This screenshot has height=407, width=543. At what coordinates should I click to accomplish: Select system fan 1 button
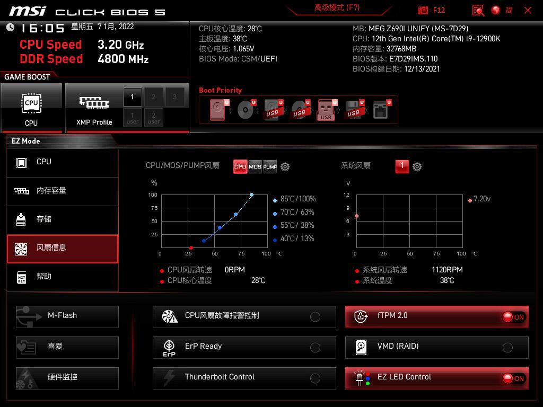pos(402,166)
